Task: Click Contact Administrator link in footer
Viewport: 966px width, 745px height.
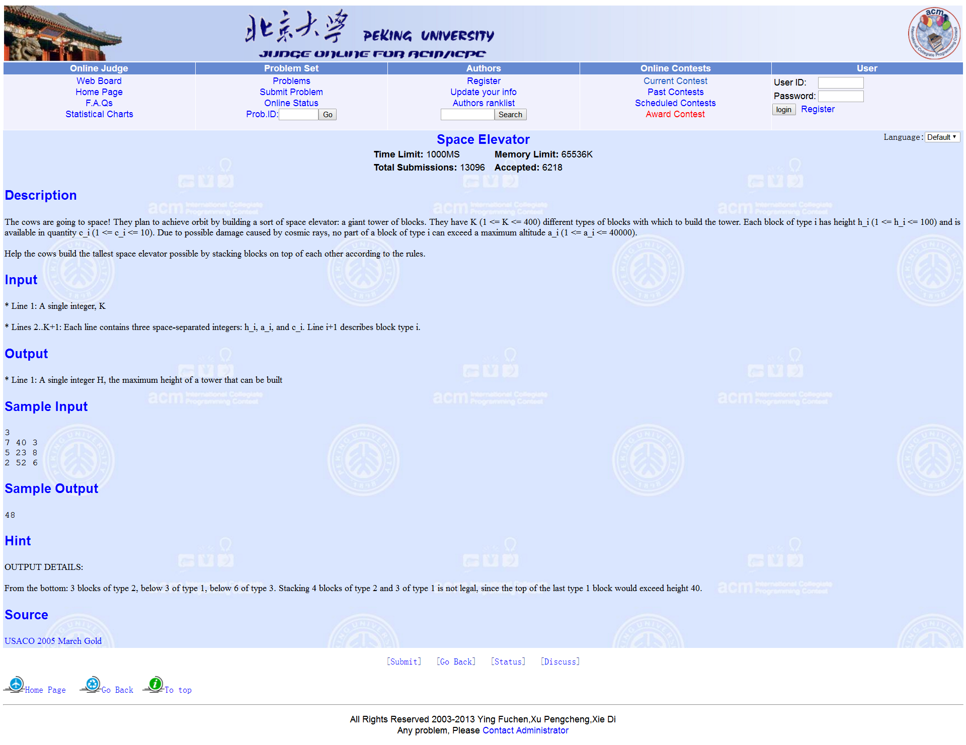Action: 525,730
